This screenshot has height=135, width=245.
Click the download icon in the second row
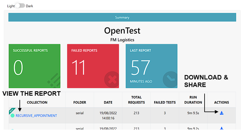point(222,128)
